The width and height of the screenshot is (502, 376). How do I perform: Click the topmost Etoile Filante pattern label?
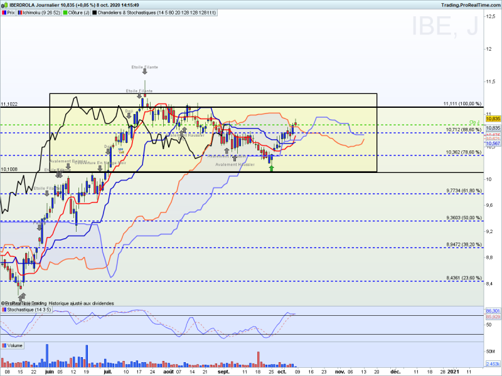145,67
